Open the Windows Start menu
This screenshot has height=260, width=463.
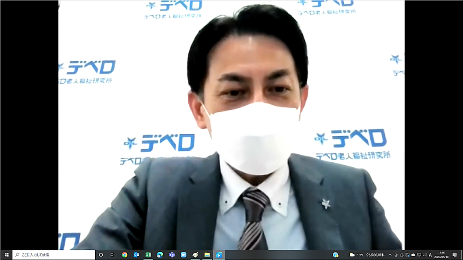point(6,255)
